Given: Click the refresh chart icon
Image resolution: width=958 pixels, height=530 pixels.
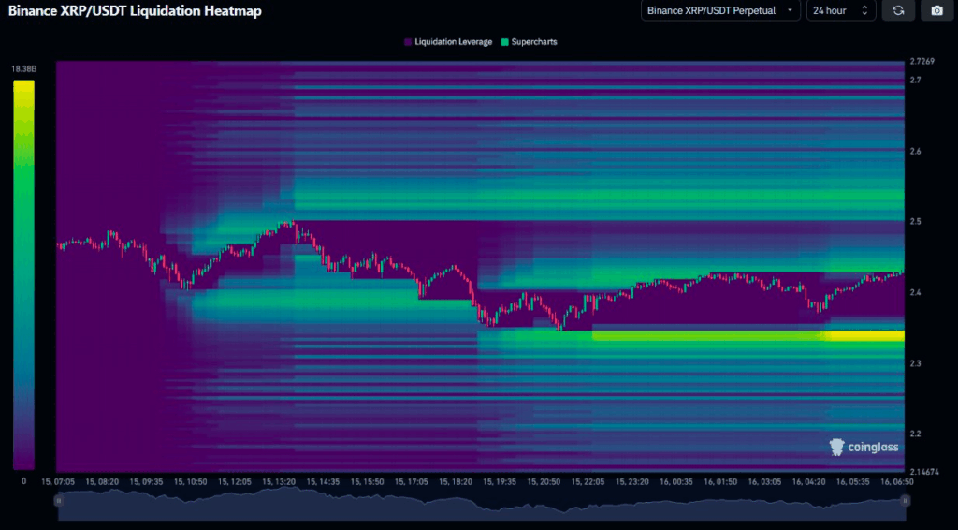Looking at the screenshot, I should click(x=898, y=10).
